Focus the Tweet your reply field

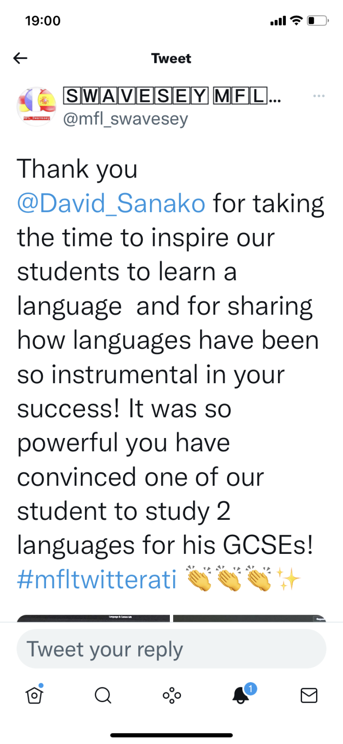[x=171, y=649]
